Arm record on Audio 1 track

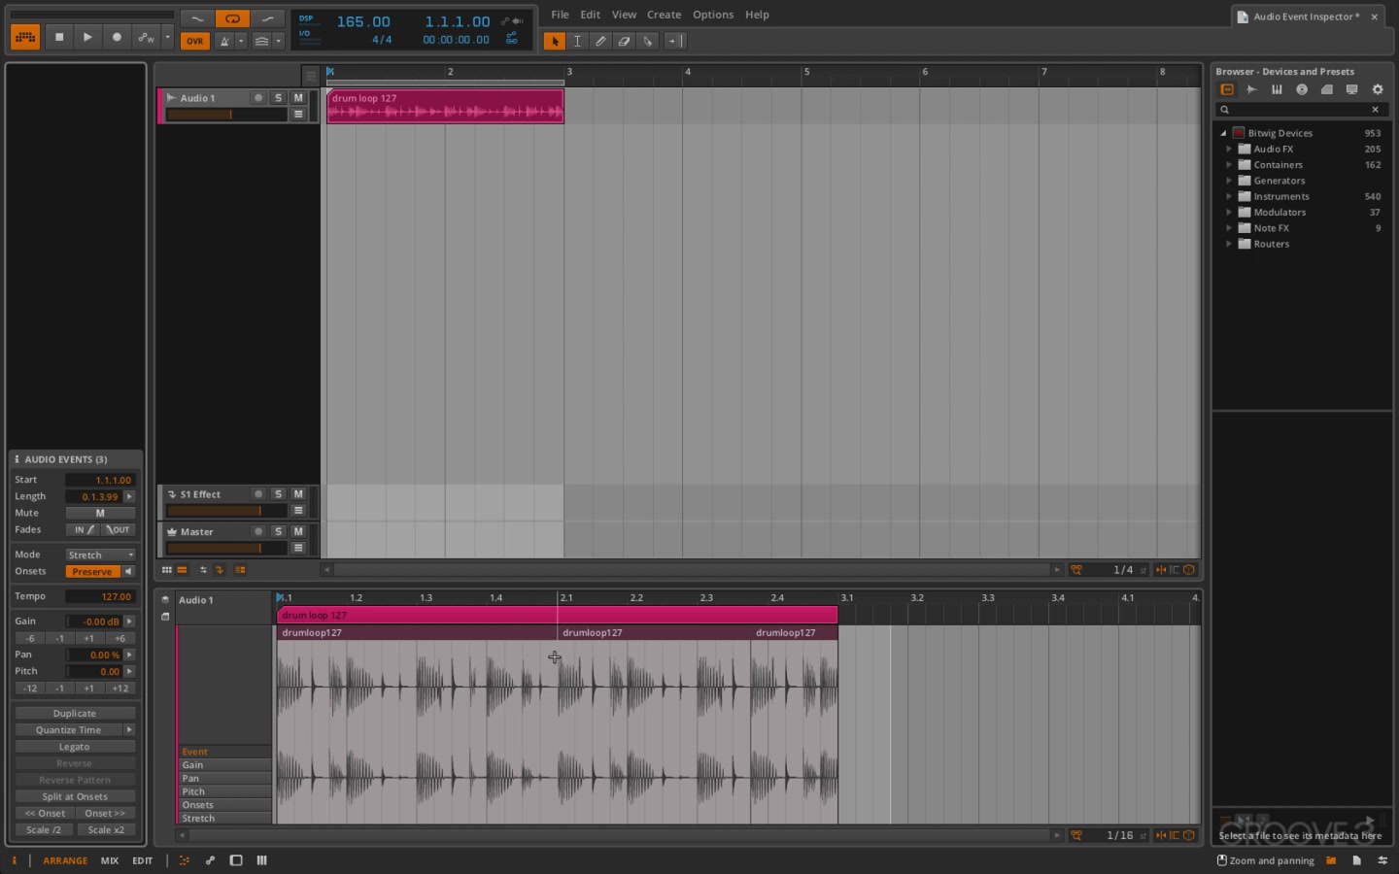(257, 98)
